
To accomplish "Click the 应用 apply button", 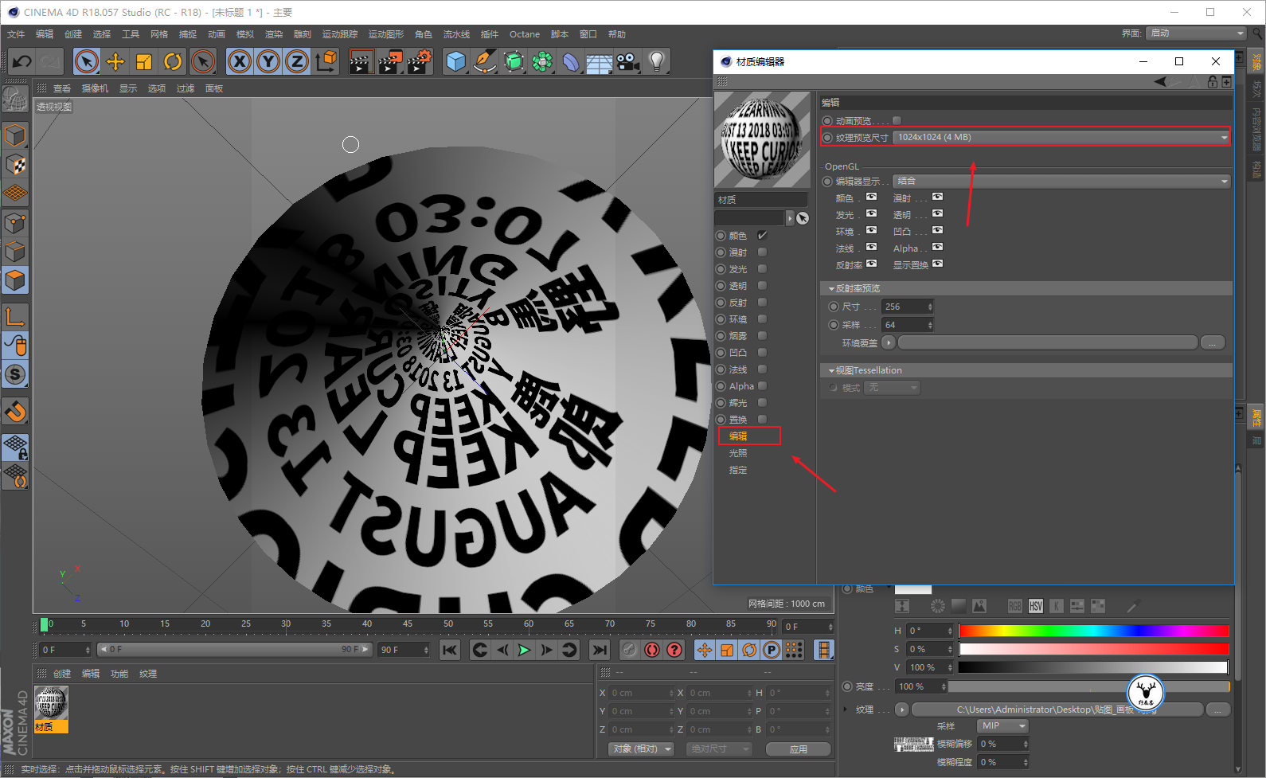I will (x=799, y=749).
